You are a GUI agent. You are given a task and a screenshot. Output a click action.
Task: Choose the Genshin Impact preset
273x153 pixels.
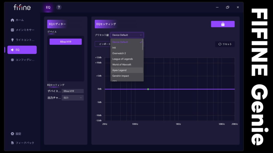pyautogui.click(x=127, y=76)
